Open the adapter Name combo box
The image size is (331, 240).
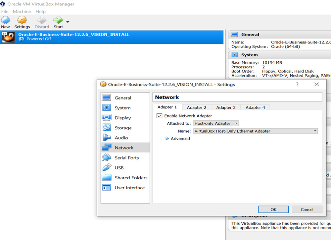[x=255, y=131]
